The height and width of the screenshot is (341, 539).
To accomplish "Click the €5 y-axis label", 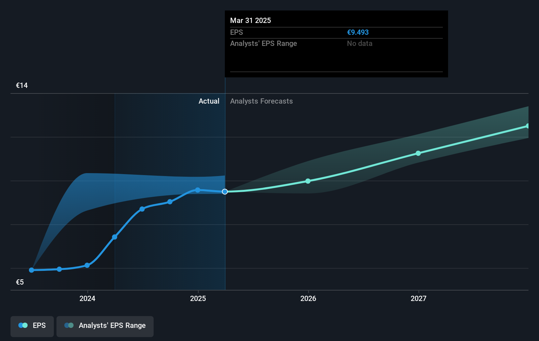I will click(20, 282).
